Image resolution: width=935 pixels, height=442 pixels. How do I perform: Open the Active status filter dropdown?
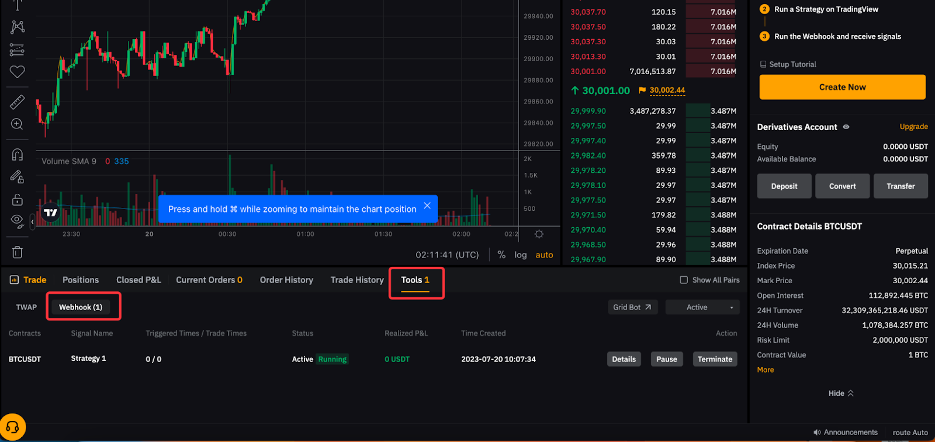pos(702,307)
